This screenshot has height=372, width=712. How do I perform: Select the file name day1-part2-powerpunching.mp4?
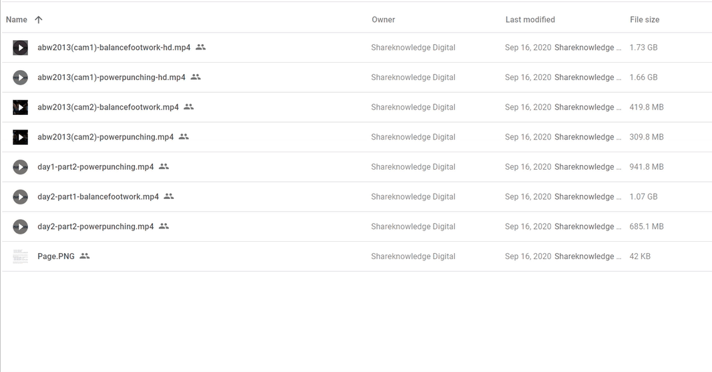pos(96,167)
